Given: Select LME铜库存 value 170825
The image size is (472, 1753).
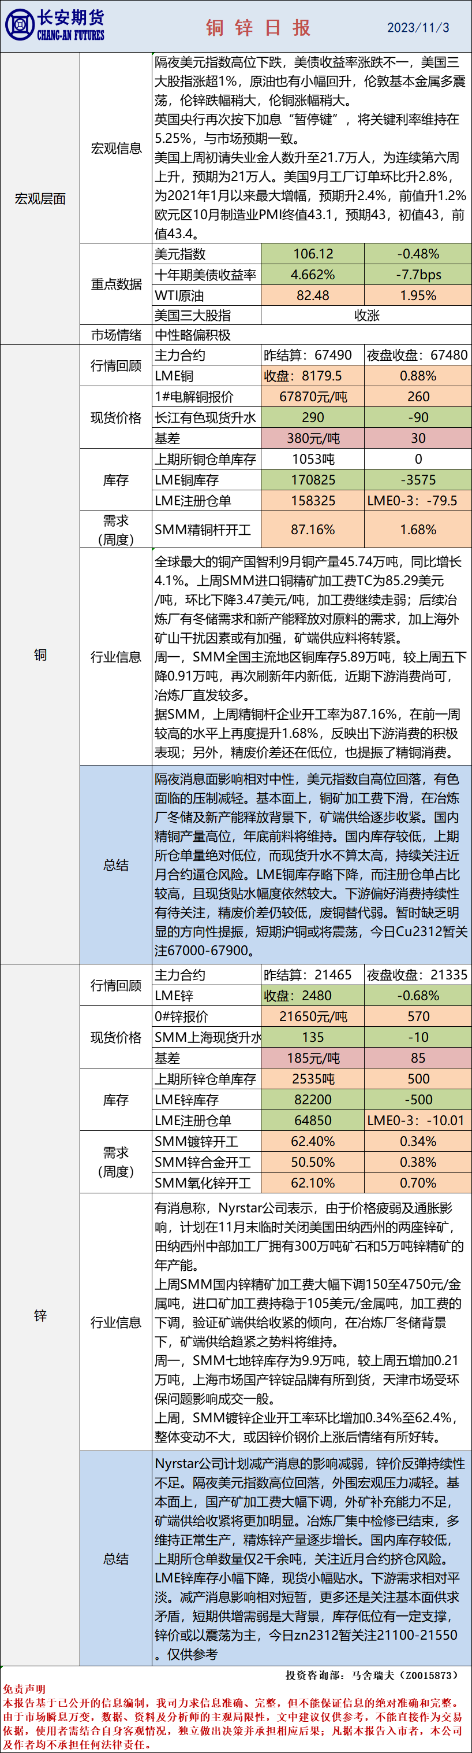Looking at the screenshot, I should [313, 480].
